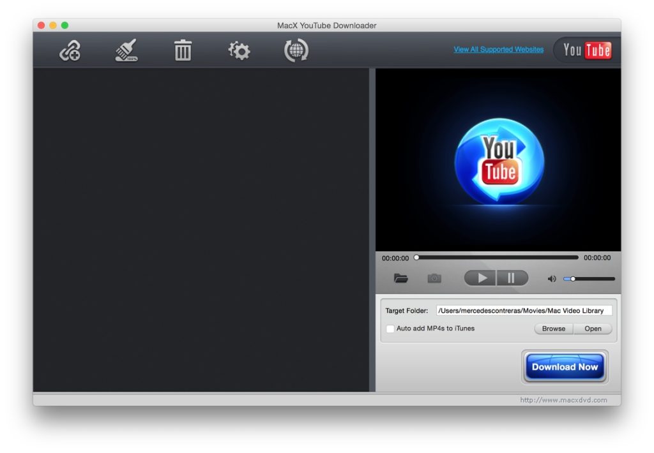This screenshot has width=654, height=453.
Task: Pause the preview video
Action: point(512,278)
